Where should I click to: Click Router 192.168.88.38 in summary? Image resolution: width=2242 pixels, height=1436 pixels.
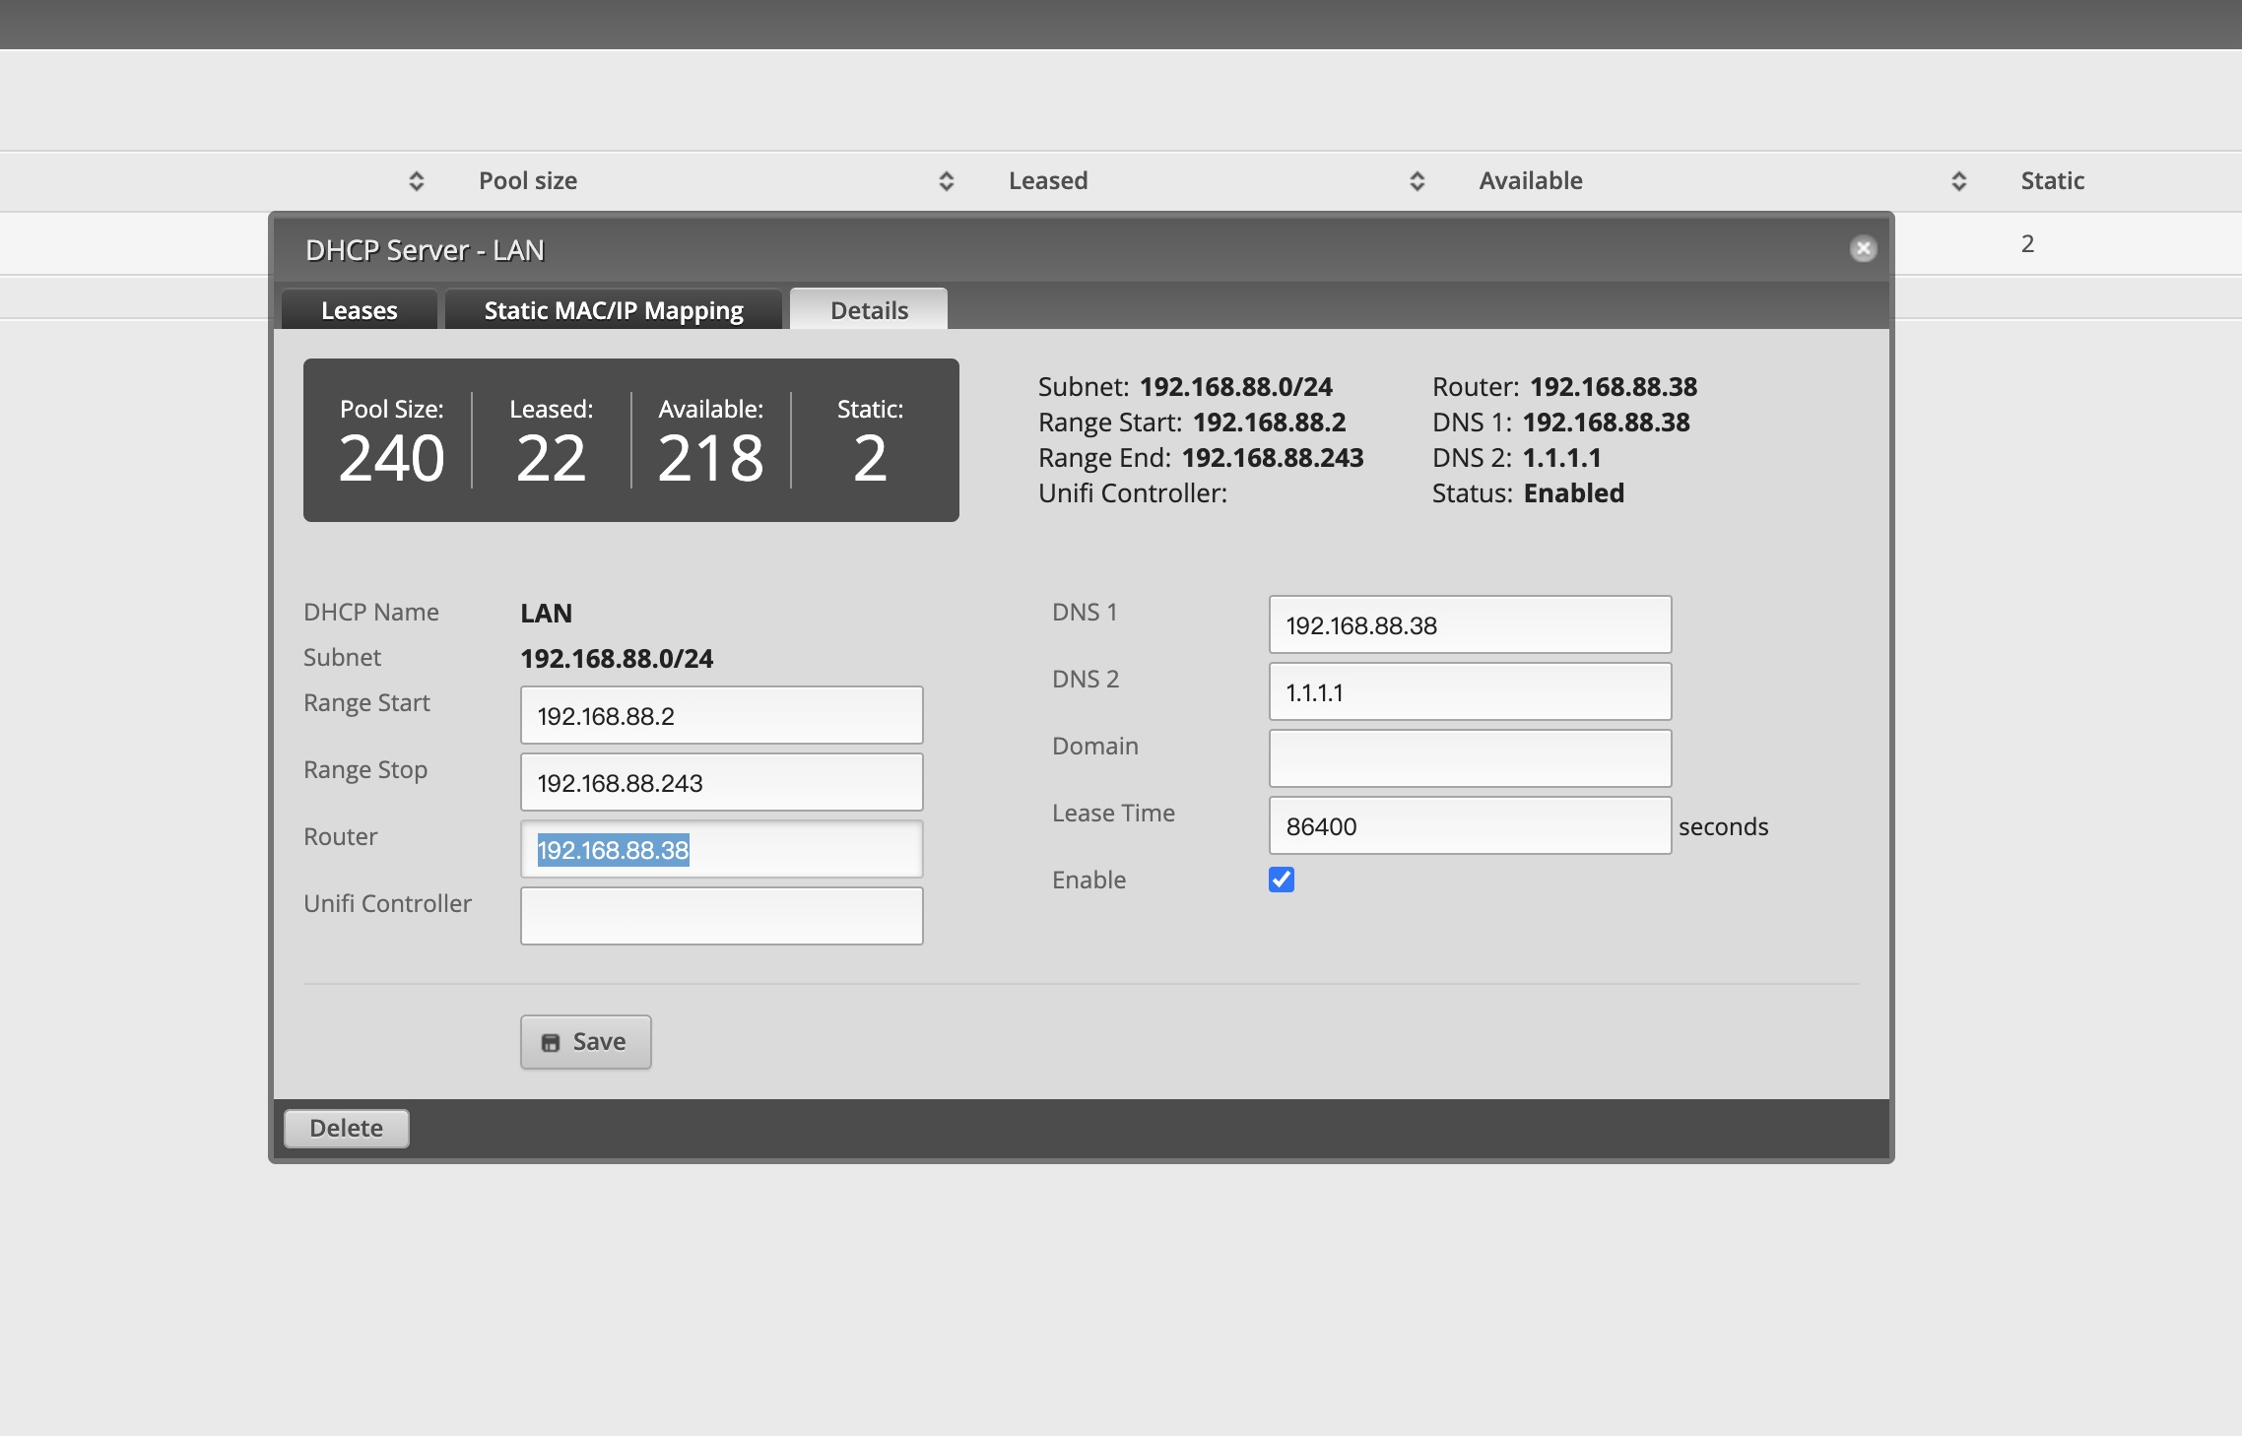pos(1565,387)
